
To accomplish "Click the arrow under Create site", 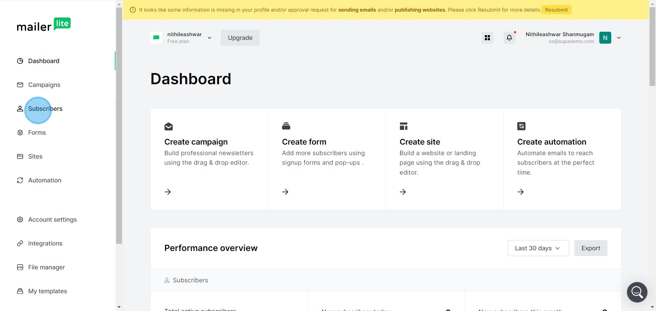I will [403, 192].
